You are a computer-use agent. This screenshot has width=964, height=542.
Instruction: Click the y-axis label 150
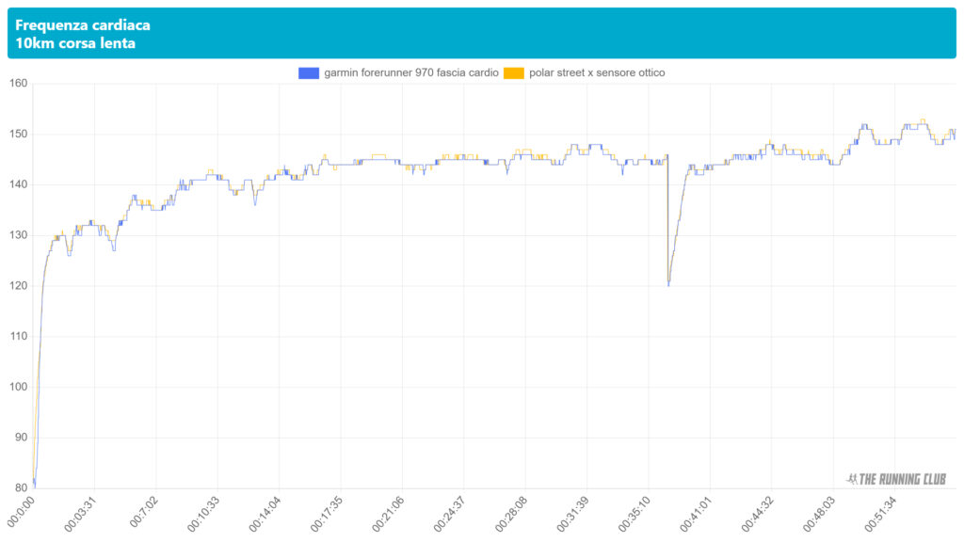point(18,134)
